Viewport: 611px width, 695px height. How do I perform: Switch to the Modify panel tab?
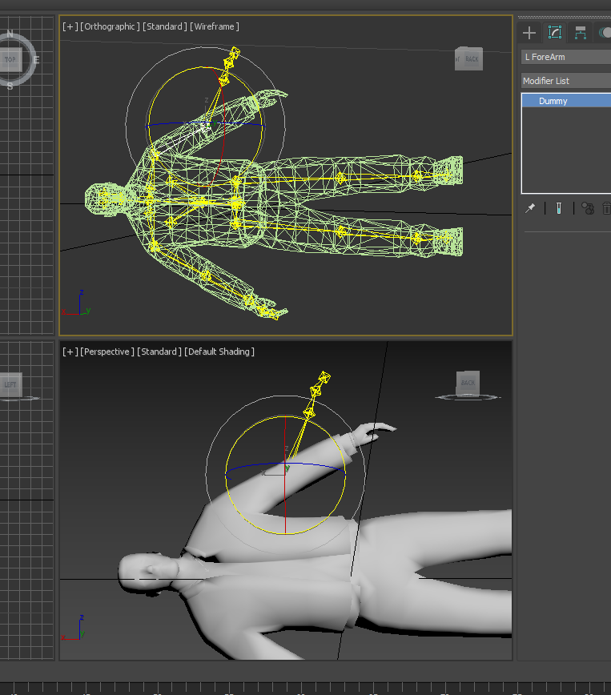(x=554, y=33)
